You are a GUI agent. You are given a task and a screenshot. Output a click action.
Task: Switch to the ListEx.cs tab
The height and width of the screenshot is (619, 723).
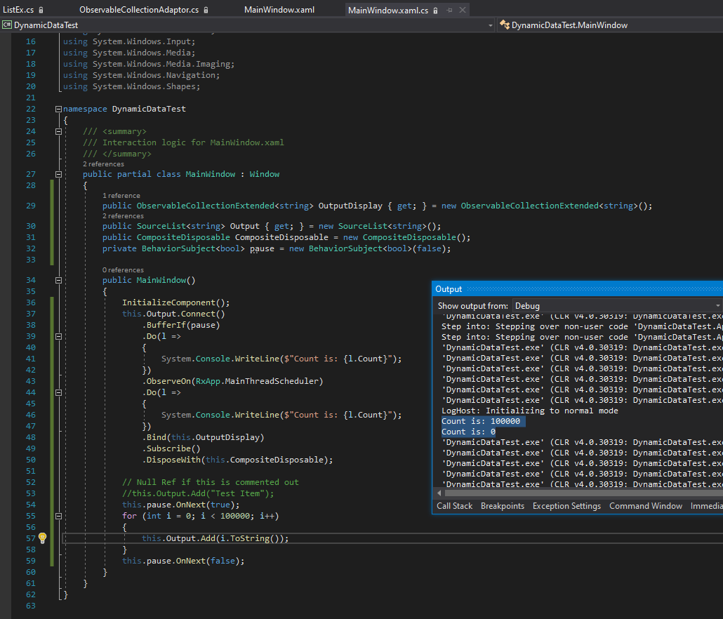point(18,10)
